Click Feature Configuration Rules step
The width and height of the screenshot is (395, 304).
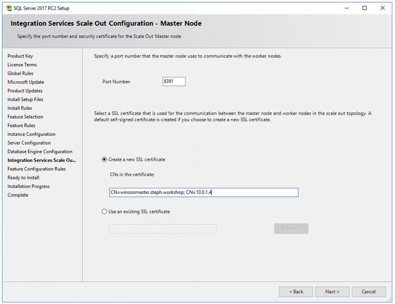pyautogui.click(x=37, y=169)
